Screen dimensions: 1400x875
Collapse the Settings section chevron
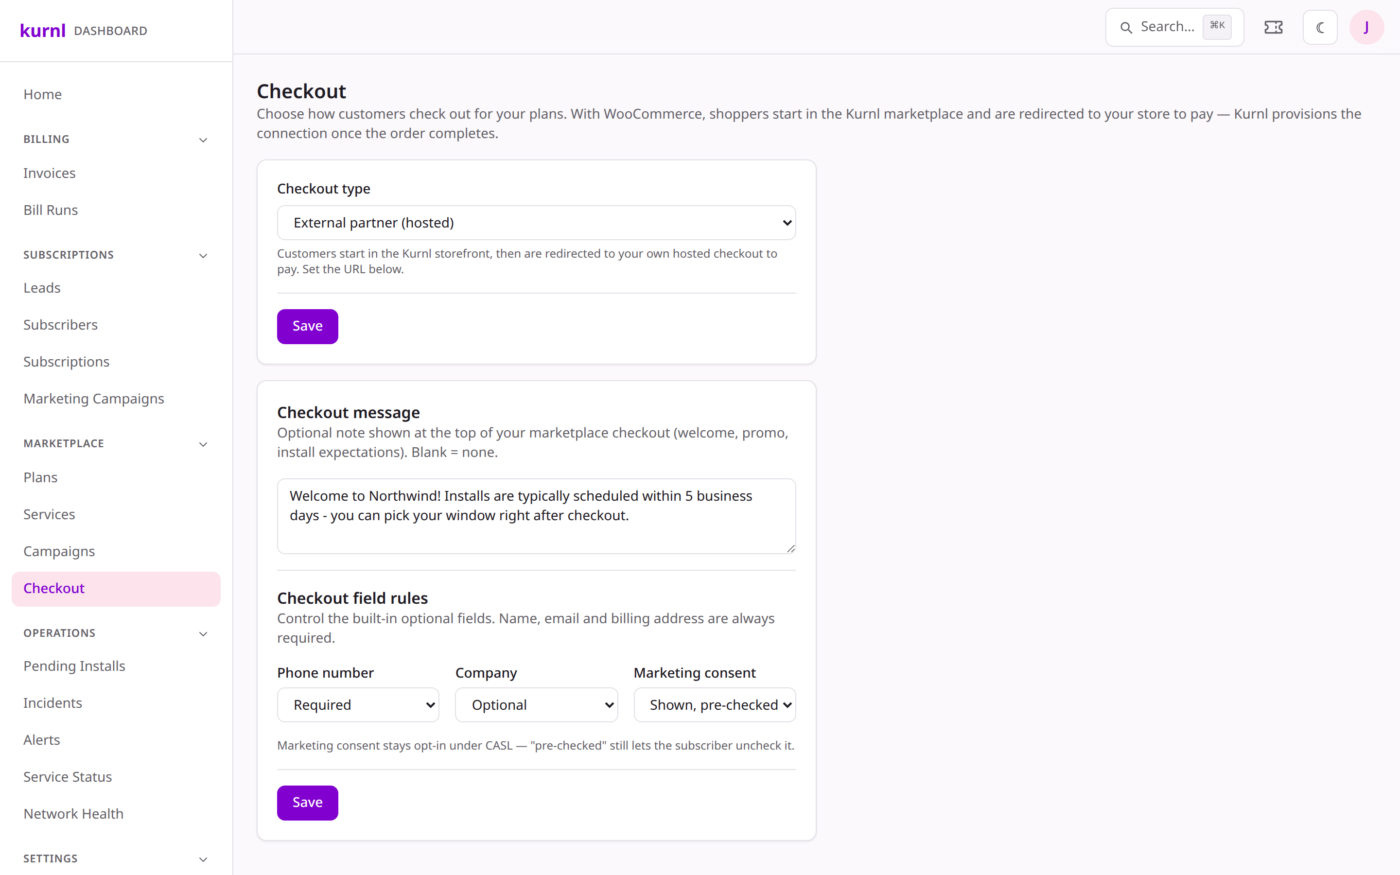tap(203, 859)
